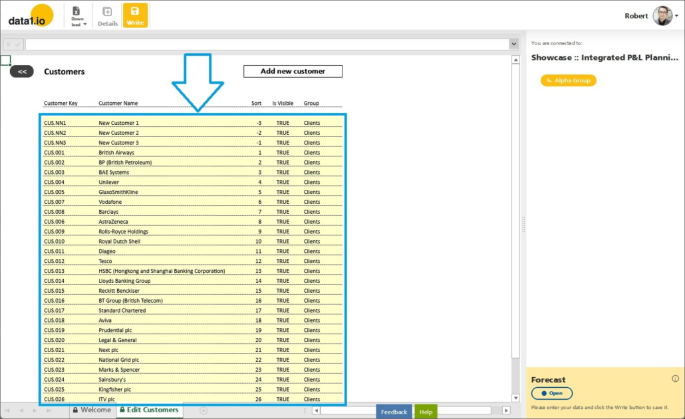The image size is (685, 419).
Task: Click the Write save icon
Action: tap(135, 15)
